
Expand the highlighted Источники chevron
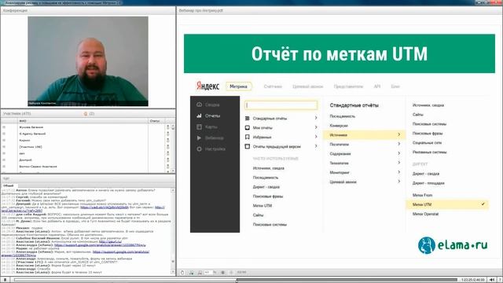[x=398, y=134]
